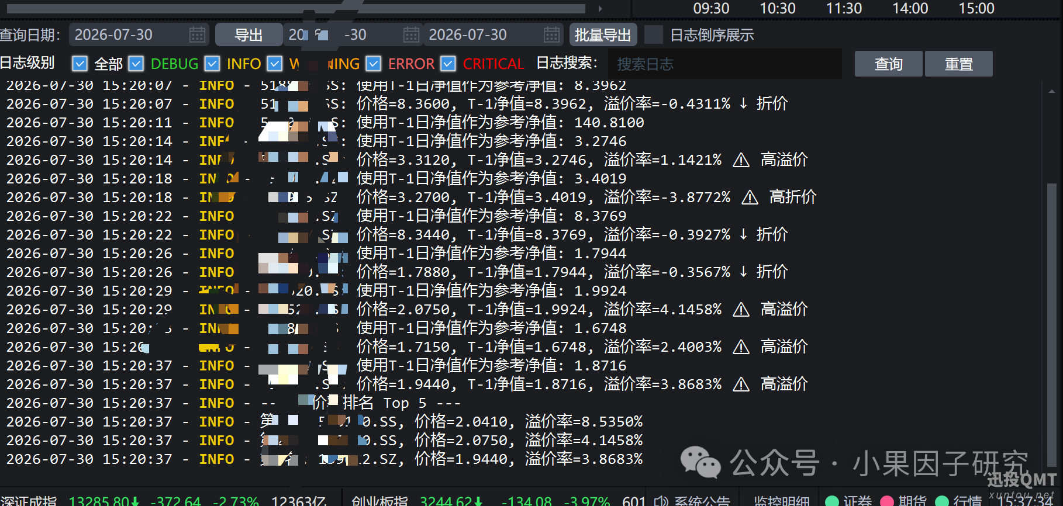Click the 创业板指 index value 3244.62
Screen dimensions: 1063x506
(x=451, y=501)
